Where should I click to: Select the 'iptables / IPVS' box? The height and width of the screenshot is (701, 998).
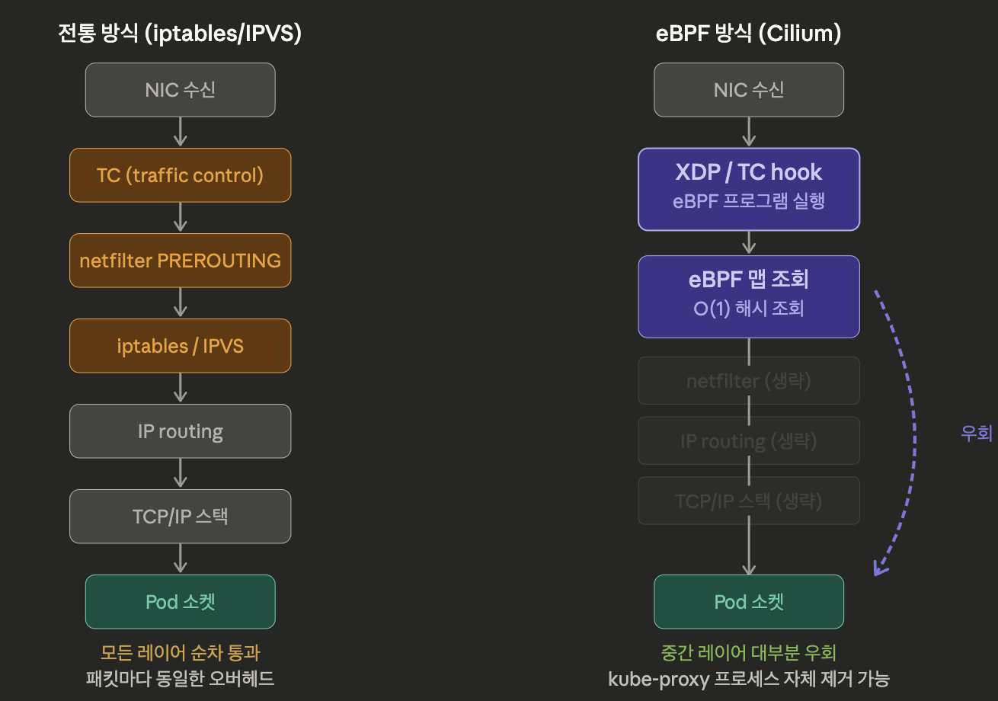coord(180,346)
